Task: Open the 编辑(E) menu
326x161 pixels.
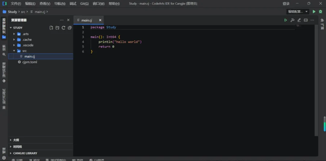Action: pyautogui.click(x=30, y=4)
